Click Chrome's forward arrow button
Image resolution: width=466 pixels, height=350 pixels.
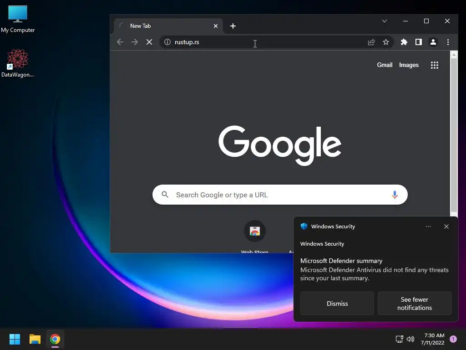coord(135,42)
